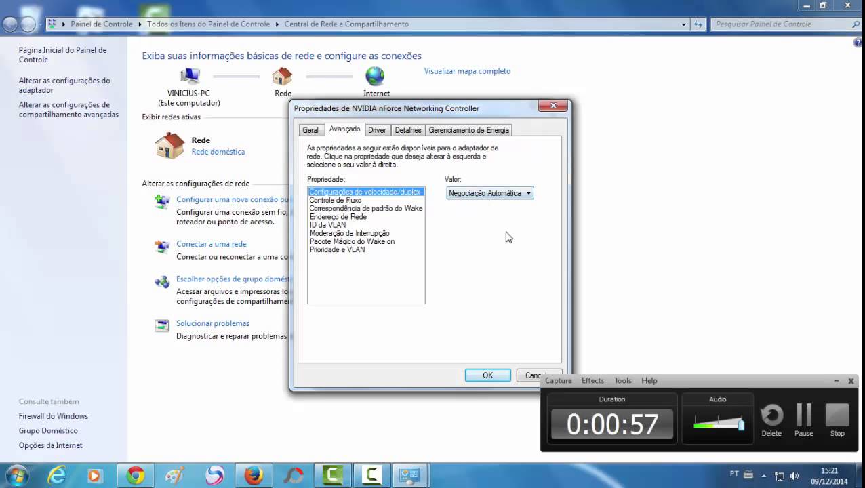The width and height of the screenshot is (865, 488).
Task: Open Opções da Internet link
Action: click(x=51, y=445)
